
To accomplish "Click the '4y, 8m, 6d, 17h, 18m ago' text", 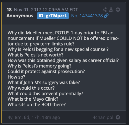I will (34, 117).
